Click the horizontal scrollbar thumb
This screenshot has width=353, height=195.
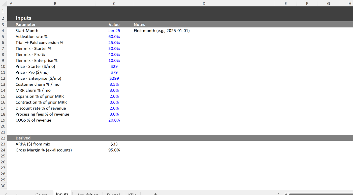321,194
